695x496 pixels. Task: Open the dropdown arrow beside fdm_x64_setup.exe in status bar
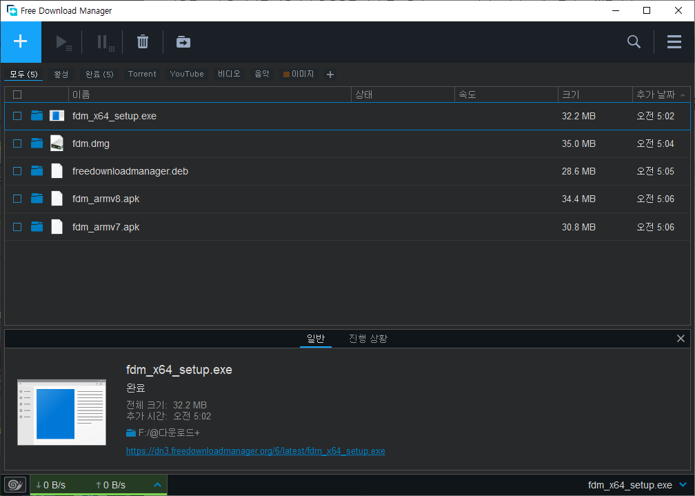pos(683,485)
